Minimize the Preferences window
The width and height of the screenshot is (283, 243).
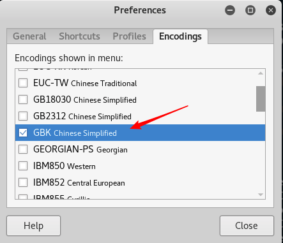click(x=230, y=10)
